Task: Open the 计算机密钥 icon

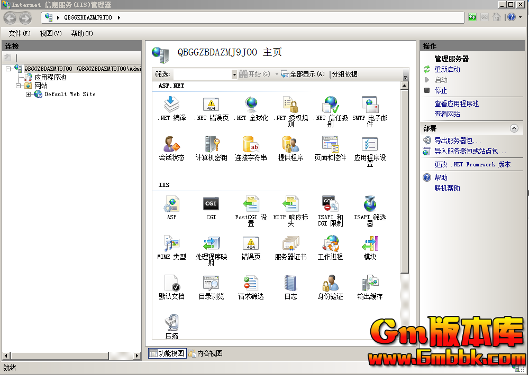Action: pos(211,145)
